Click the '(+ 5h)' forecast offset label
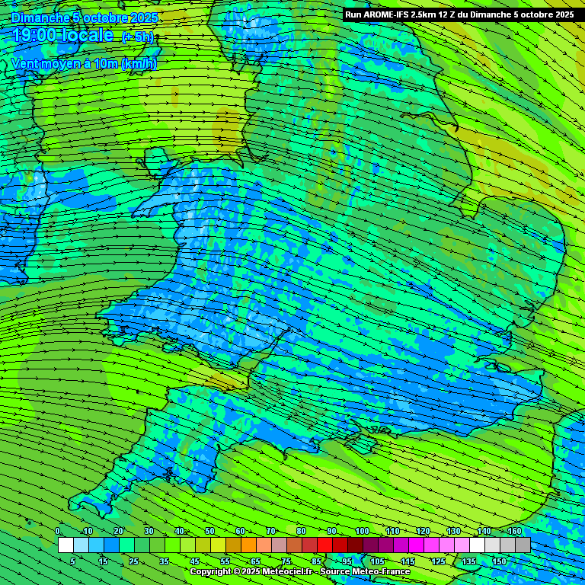 tap(138, 37)
